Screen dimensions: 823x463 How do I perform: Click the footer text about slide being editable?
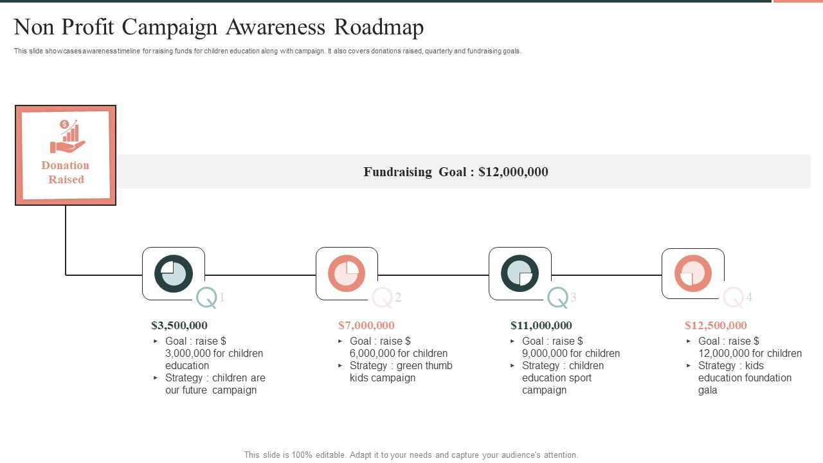click(411, 455)
